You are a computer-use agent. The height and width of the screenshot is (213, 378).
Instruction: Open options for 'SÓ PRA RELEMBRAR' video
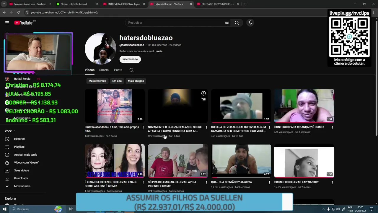pos(206,183)
